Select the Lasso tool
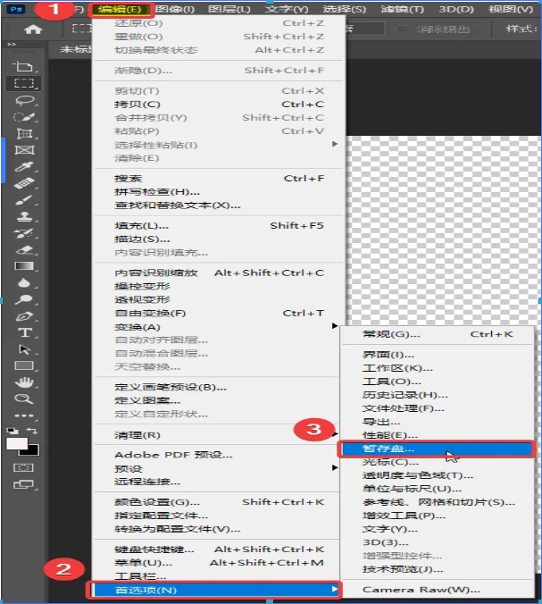 pyautogui.click(x=24, y=100)
